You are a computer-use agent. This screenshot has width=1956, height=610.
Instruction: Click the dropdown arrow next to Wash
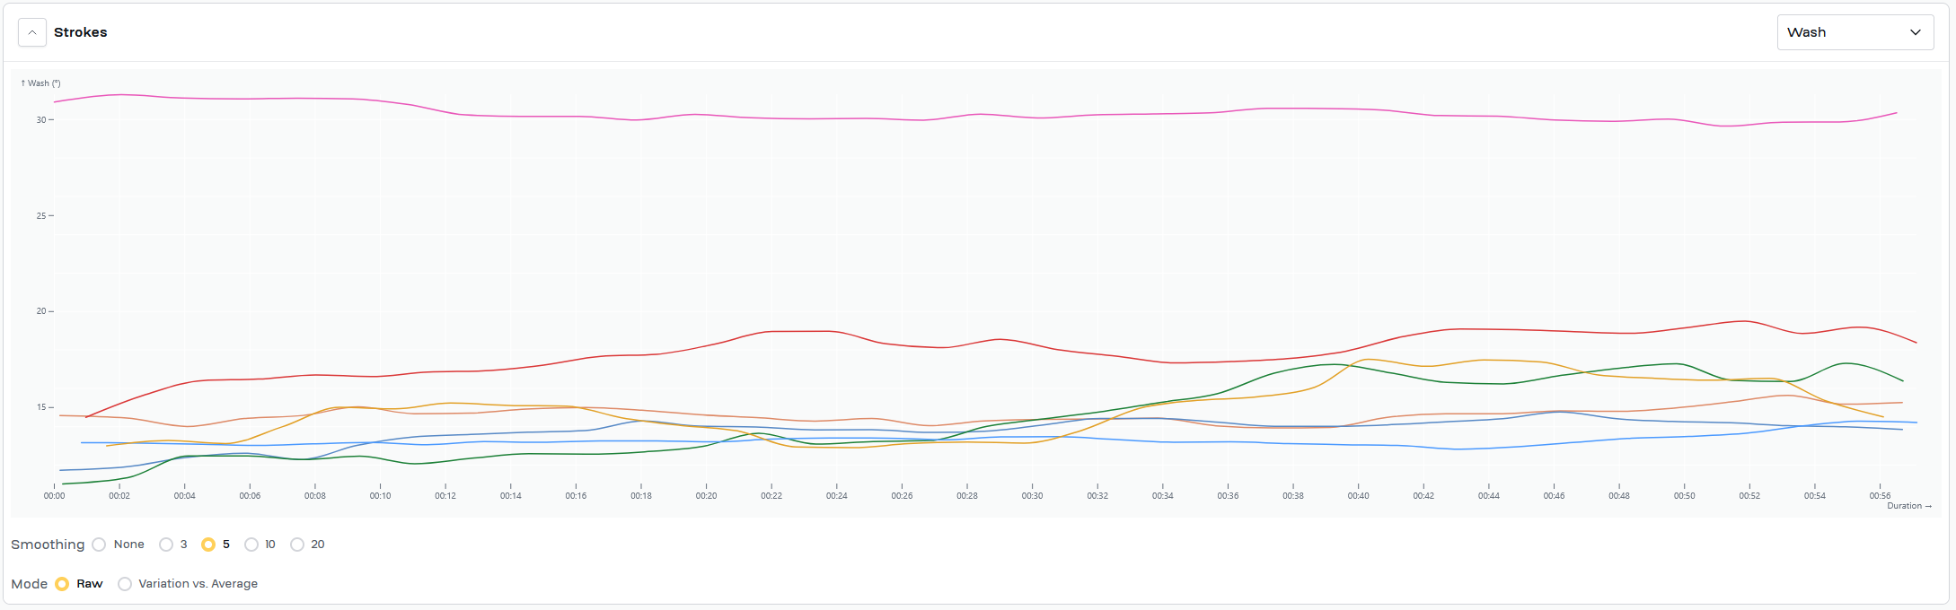click(1915, 32)
